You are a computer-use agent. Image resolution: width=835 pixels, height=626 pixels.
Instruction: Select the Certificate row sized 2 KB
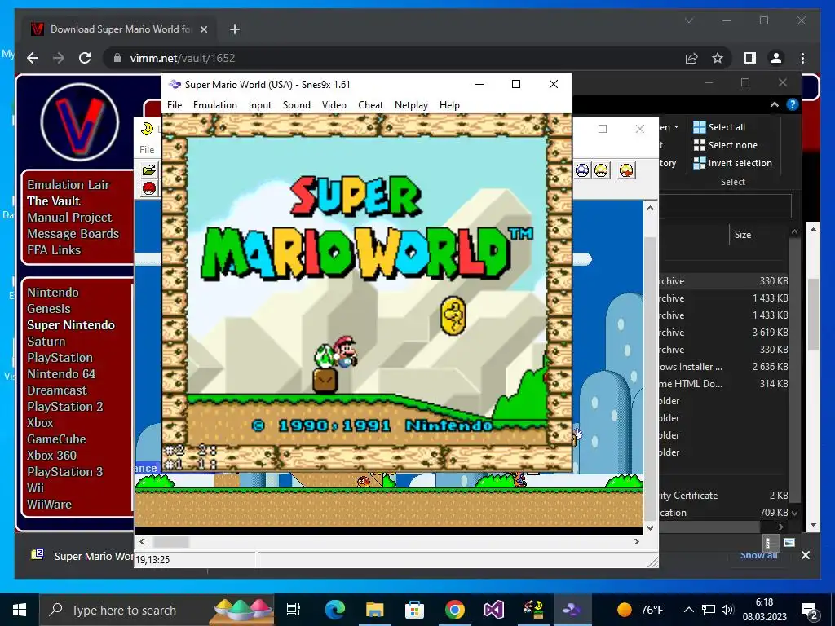pyautogui.click(x=723, y=495)
